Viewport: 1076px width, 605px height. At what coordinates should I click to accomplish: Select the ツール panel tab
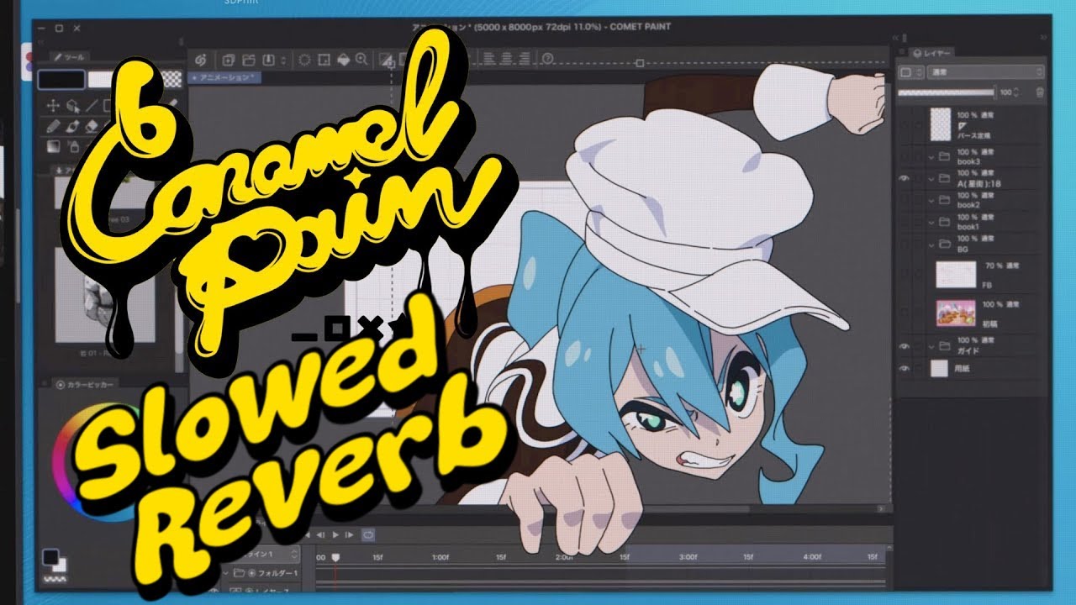(71, 57)
